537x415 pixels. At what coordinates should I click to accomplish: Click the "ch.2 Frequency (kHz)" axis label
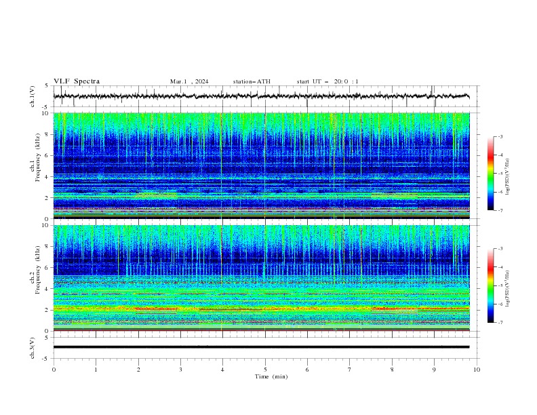pos(35,269)
